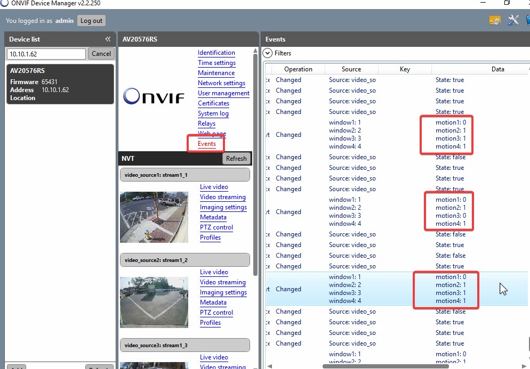Open the application settings wrench icon
Viewport: 530px width, 369px height.
(513, 20)
